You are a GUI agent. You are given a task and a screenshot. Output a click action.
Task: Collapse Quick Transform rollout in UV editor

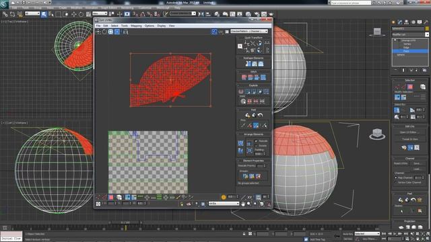[253, 38]
